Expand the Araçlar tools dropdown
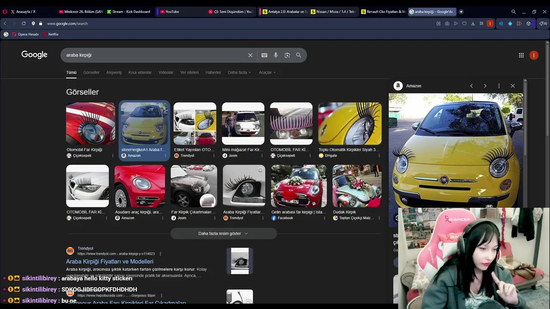Viewport: 550px width, 309px height. click(x=267, y=73)
